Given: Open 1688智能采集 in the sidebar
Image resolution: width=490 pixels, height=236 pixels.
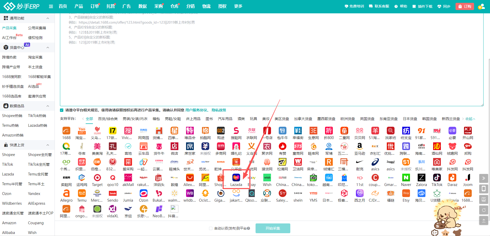Looking at the screenshot, I should click(x=39, y=77).
